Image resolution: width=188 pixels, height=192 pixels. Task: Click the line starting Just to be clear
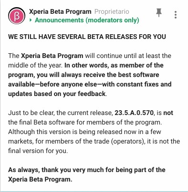coord(91,113)
